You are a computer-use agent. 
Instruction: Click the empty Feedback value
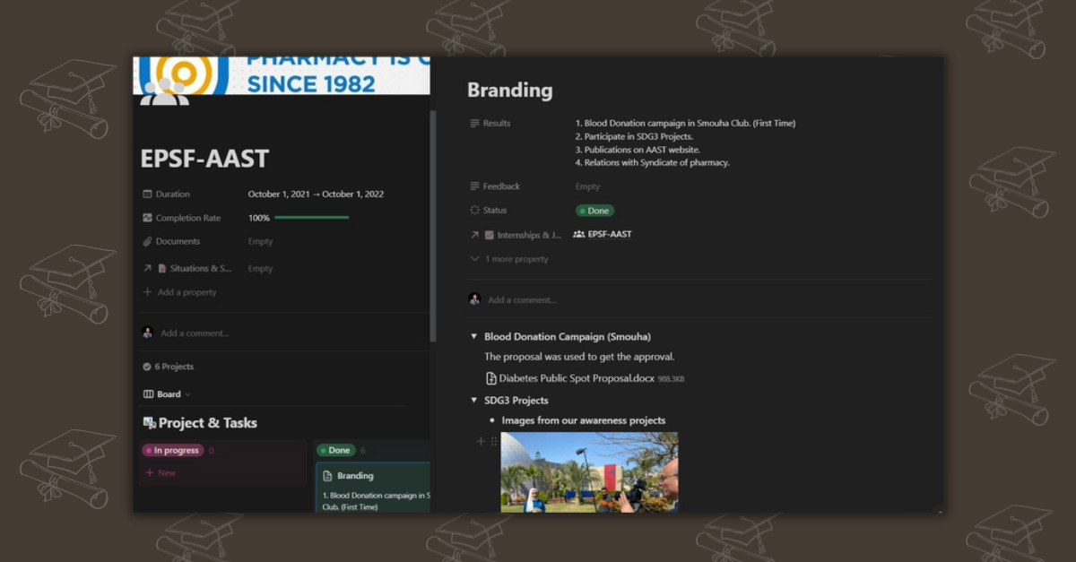point(587,186)
